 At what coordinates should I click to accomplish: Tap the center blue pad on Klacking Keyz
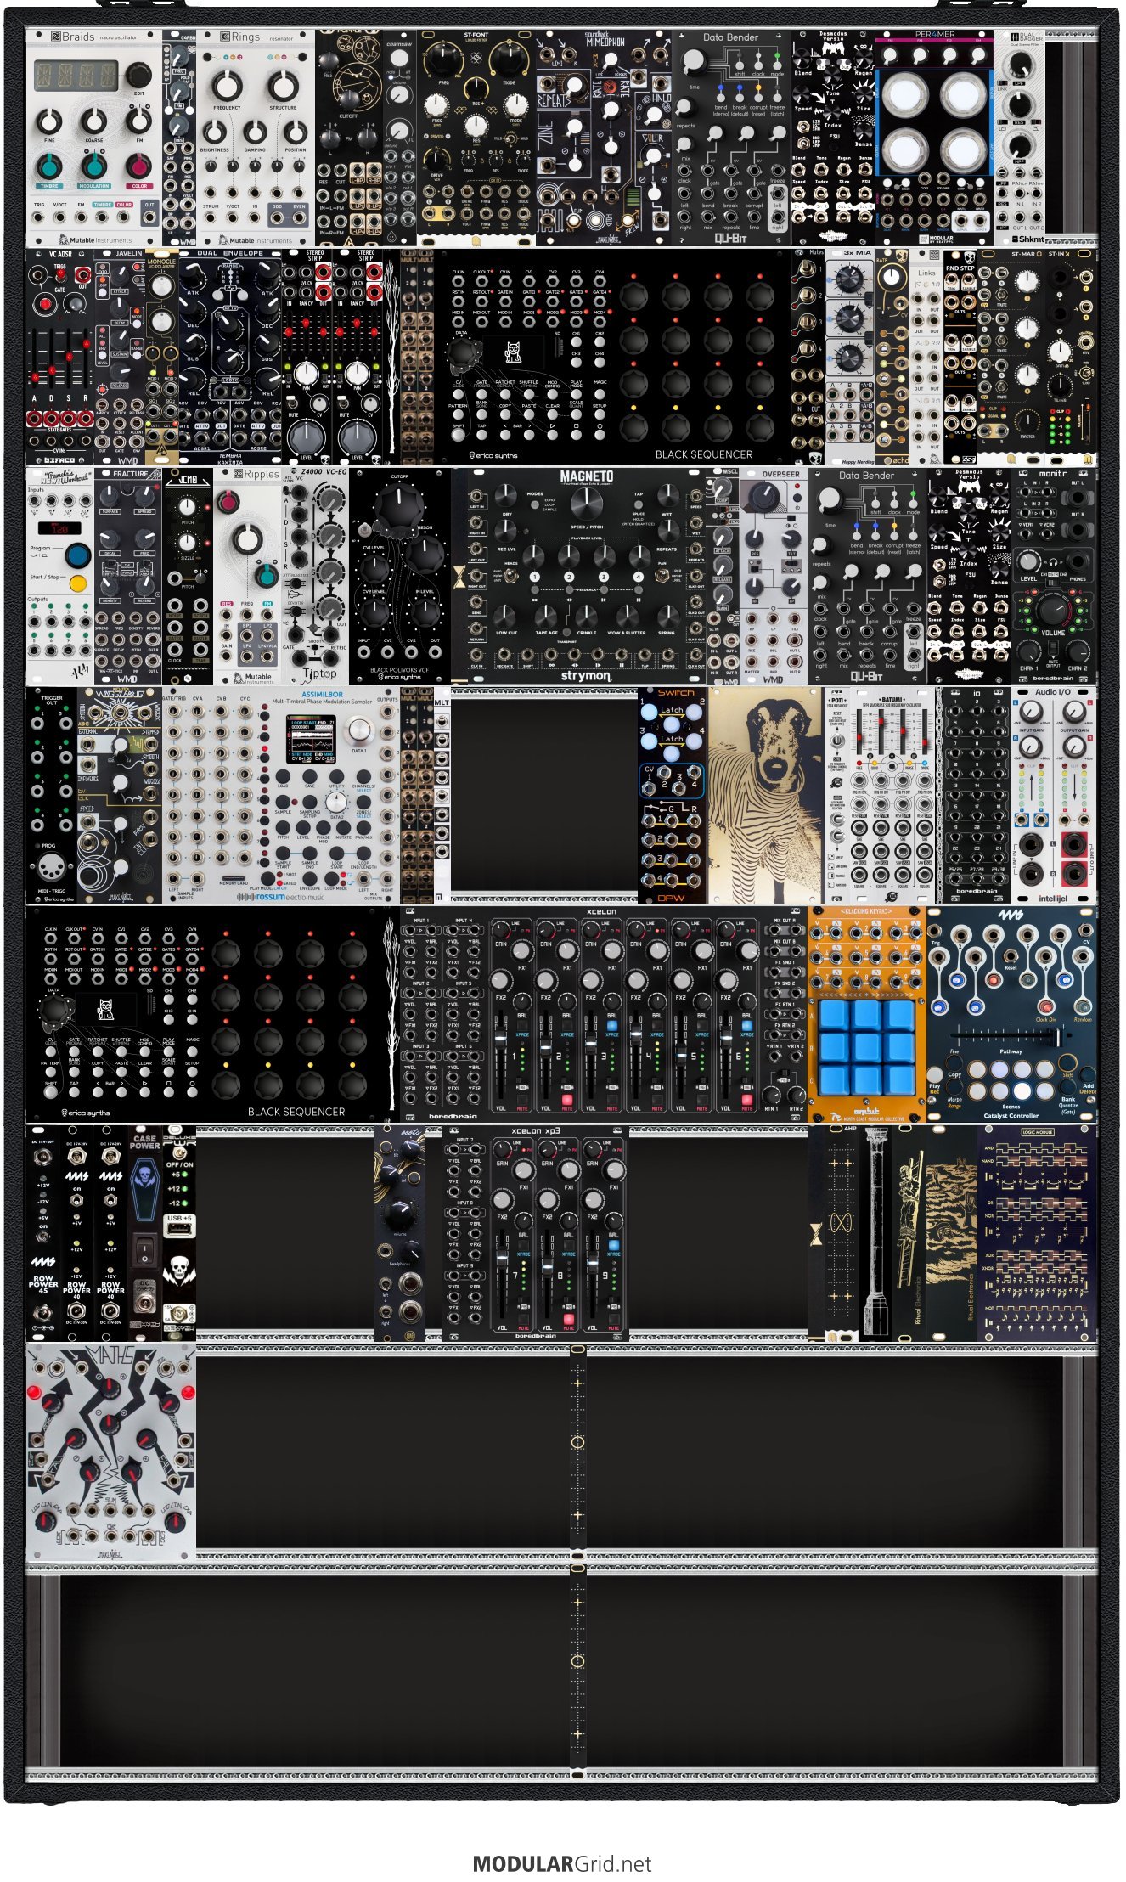click(867, 1045)
